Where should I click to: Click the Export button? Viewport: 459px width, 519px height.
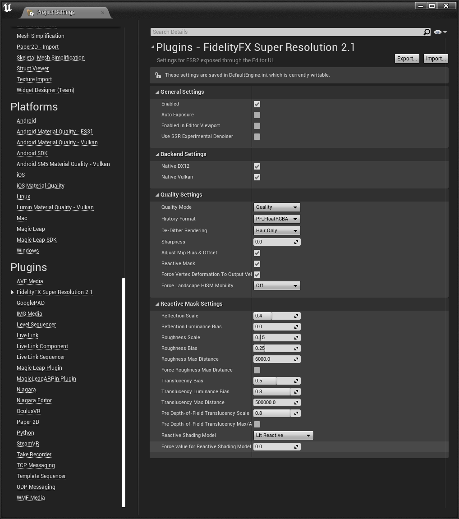tap(406, 58)
